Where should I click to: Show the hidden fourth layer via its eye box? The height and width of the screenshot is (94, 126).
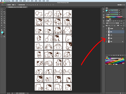coord(107,38)
